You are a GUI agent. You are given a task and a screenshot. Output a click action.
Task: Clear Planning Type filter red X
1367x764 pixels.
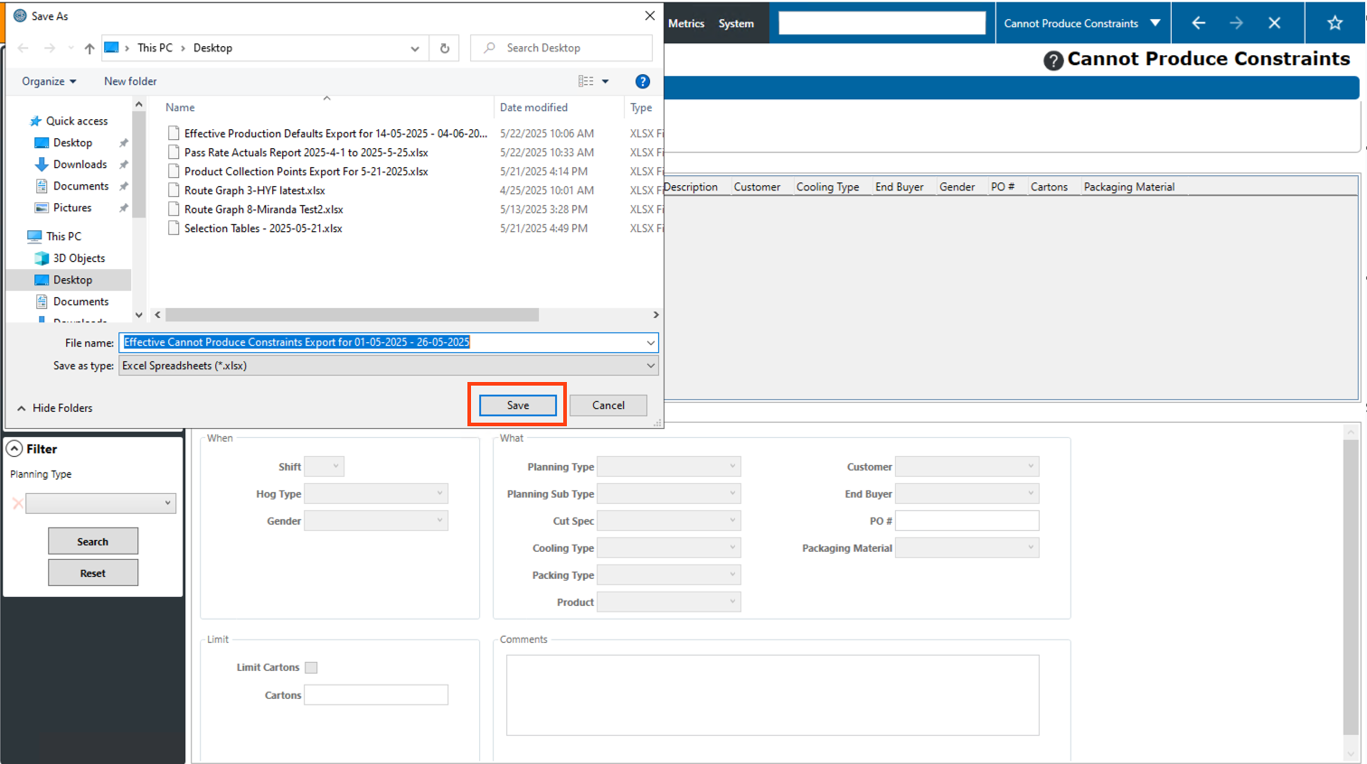[x=17, y=504]
